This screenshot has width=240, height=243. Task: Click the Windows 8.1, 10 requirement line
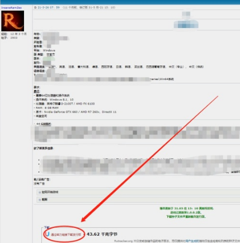point(54,100)
